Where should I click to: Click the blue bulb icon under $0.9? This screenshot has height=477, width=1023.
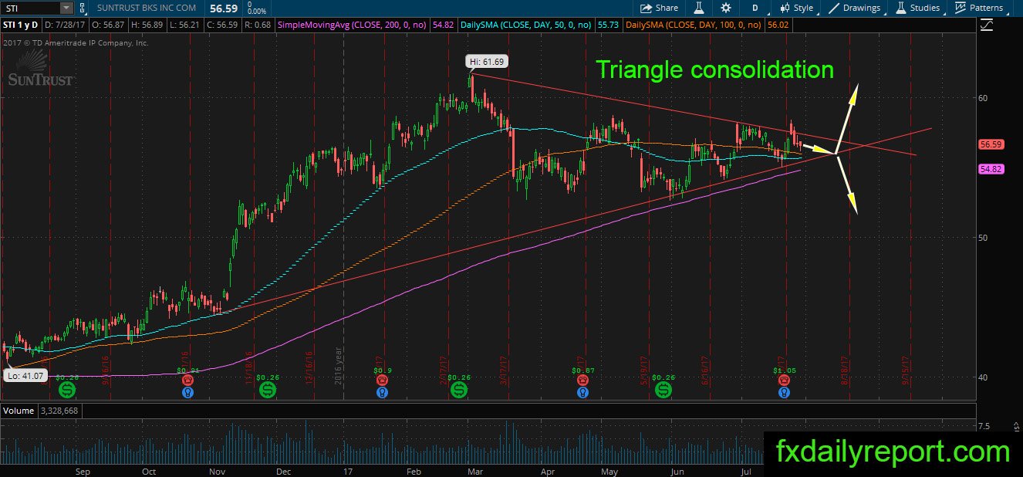tap(380, 393)
